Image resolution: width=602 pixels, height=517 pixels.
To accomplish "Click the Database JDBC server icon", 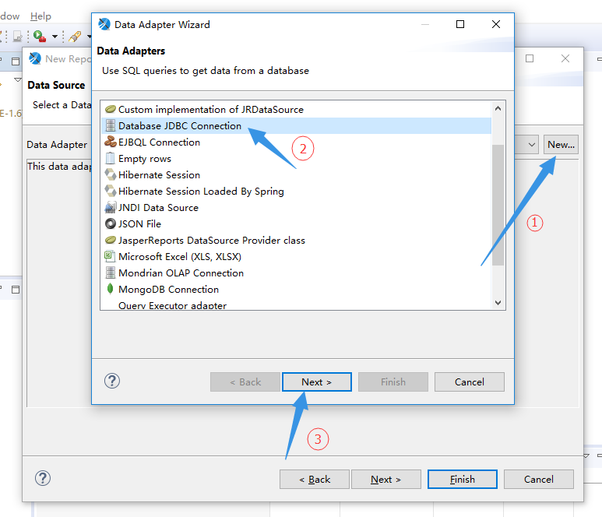I will pos(110,125).
